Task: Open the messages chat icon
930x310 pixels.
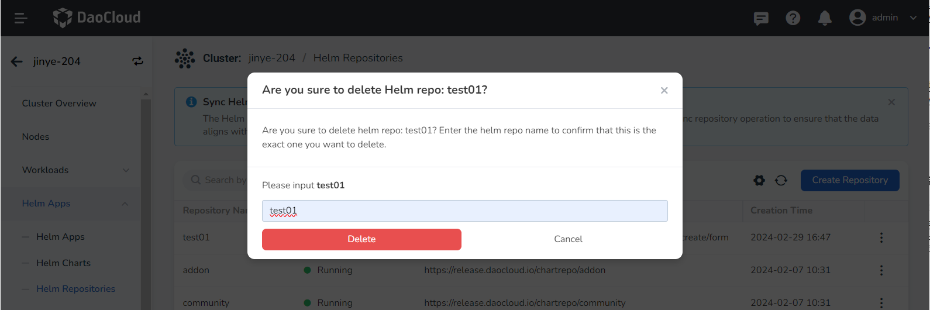Action: (x=761, y=18)
